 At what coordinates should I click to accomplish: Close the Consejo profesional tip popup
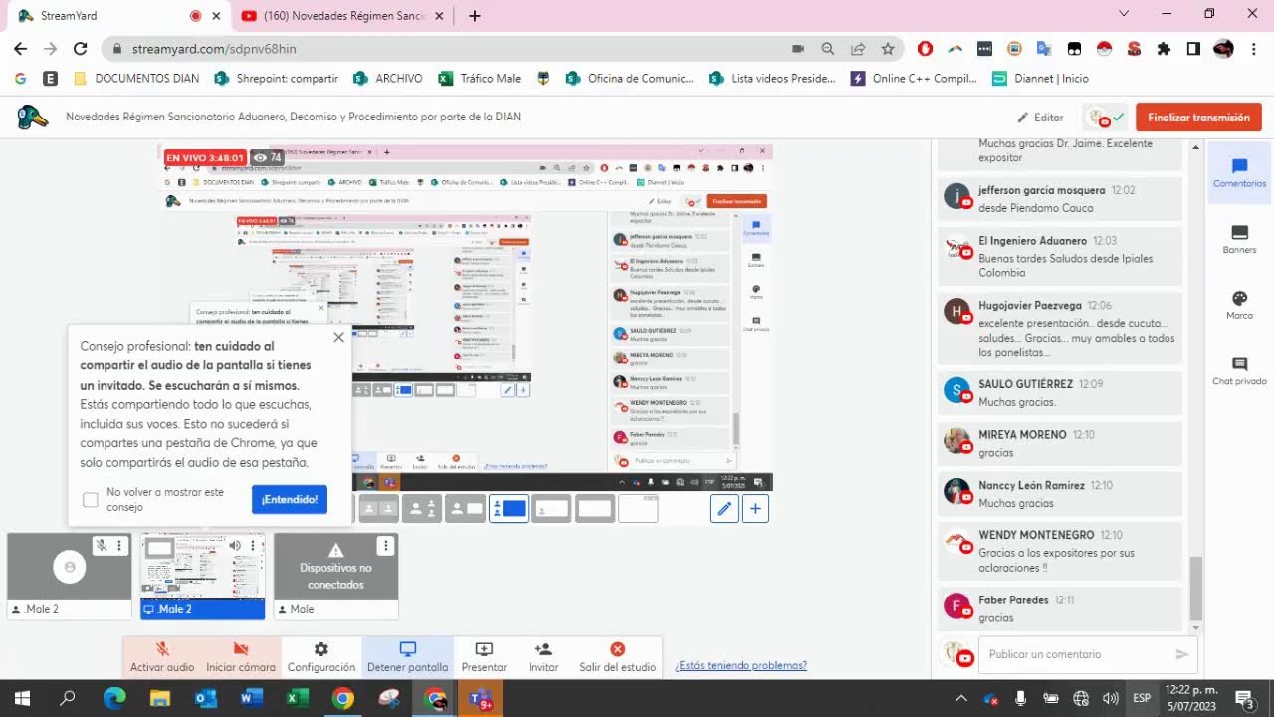(339, 337)
